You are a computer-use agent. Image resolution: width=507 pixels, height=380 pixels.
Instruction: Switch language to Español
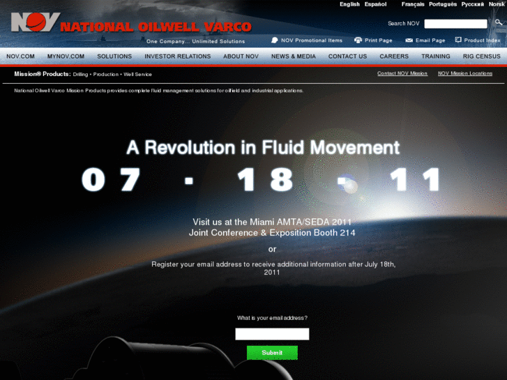[375, 4]
